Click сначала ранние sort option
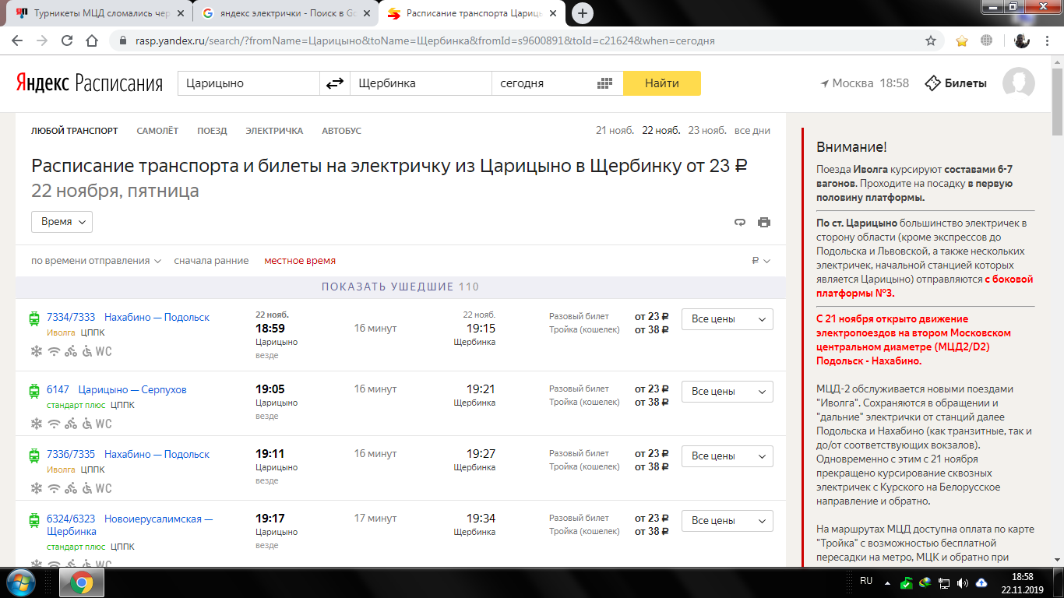Screen dimensions: 1064x598 point(211,261)
